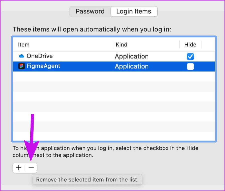Select the Login Items tab

134,11
